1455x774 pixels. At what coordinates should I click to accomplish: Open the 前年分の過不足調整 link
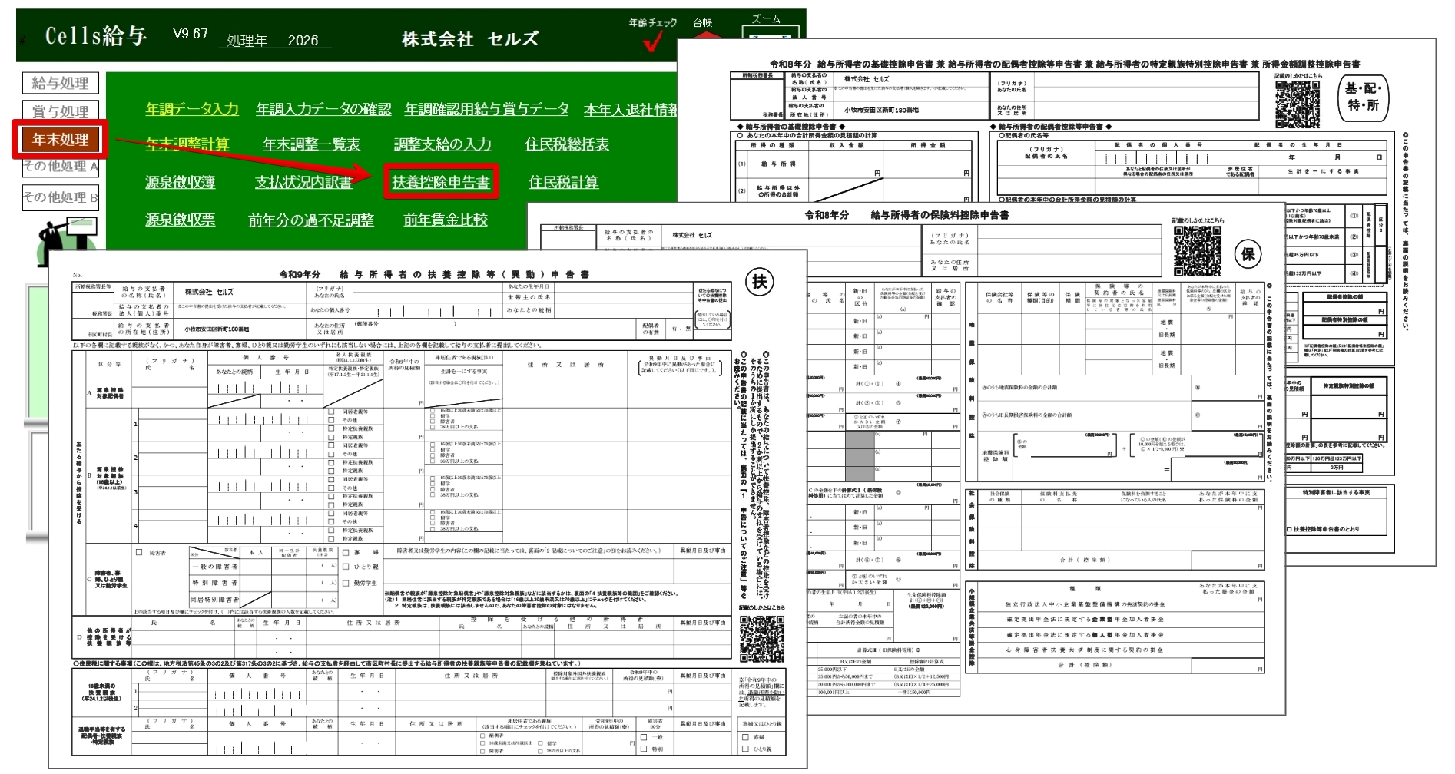311,220
